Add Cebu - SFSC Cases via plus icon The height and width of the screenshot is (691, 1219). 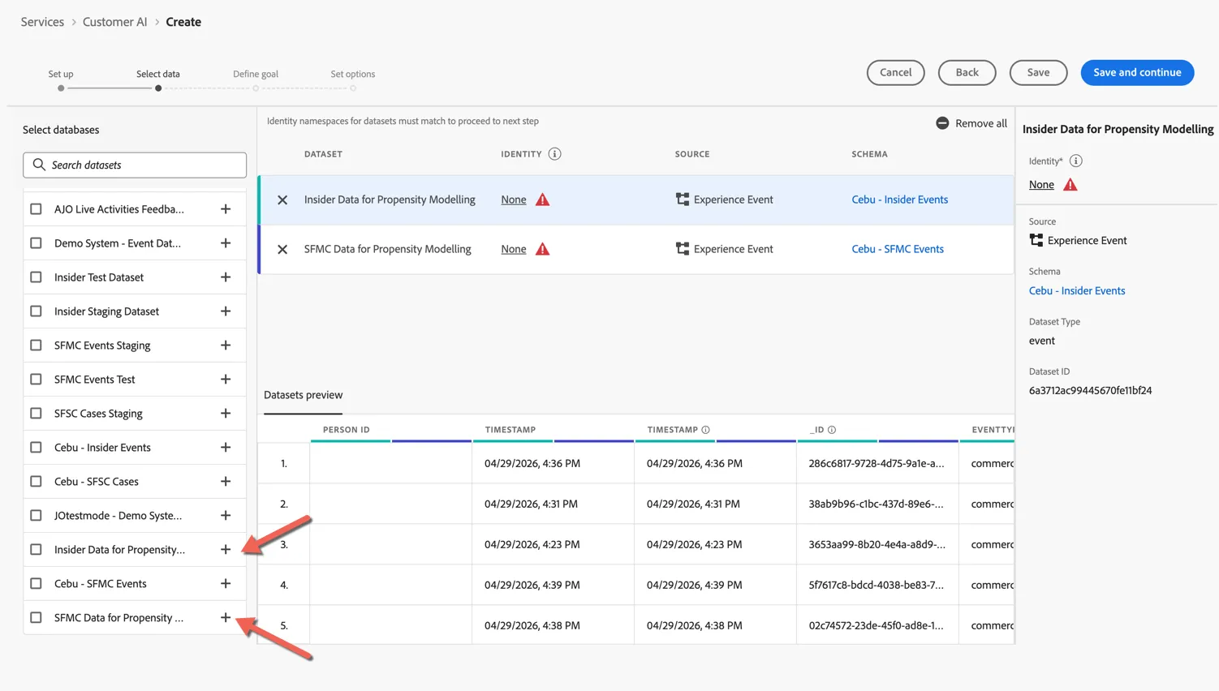tap(226, 482)
